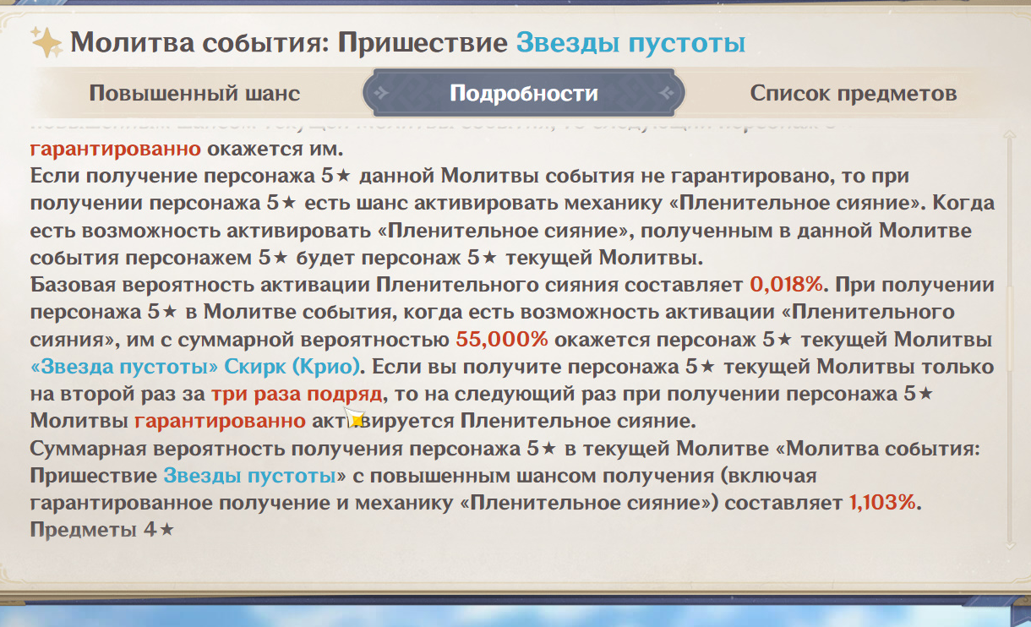Open the Список предметов tab

(854, 93)
